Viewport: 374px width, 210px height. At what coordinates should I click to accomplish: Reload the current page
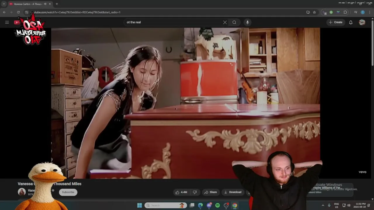coord(18,12)
